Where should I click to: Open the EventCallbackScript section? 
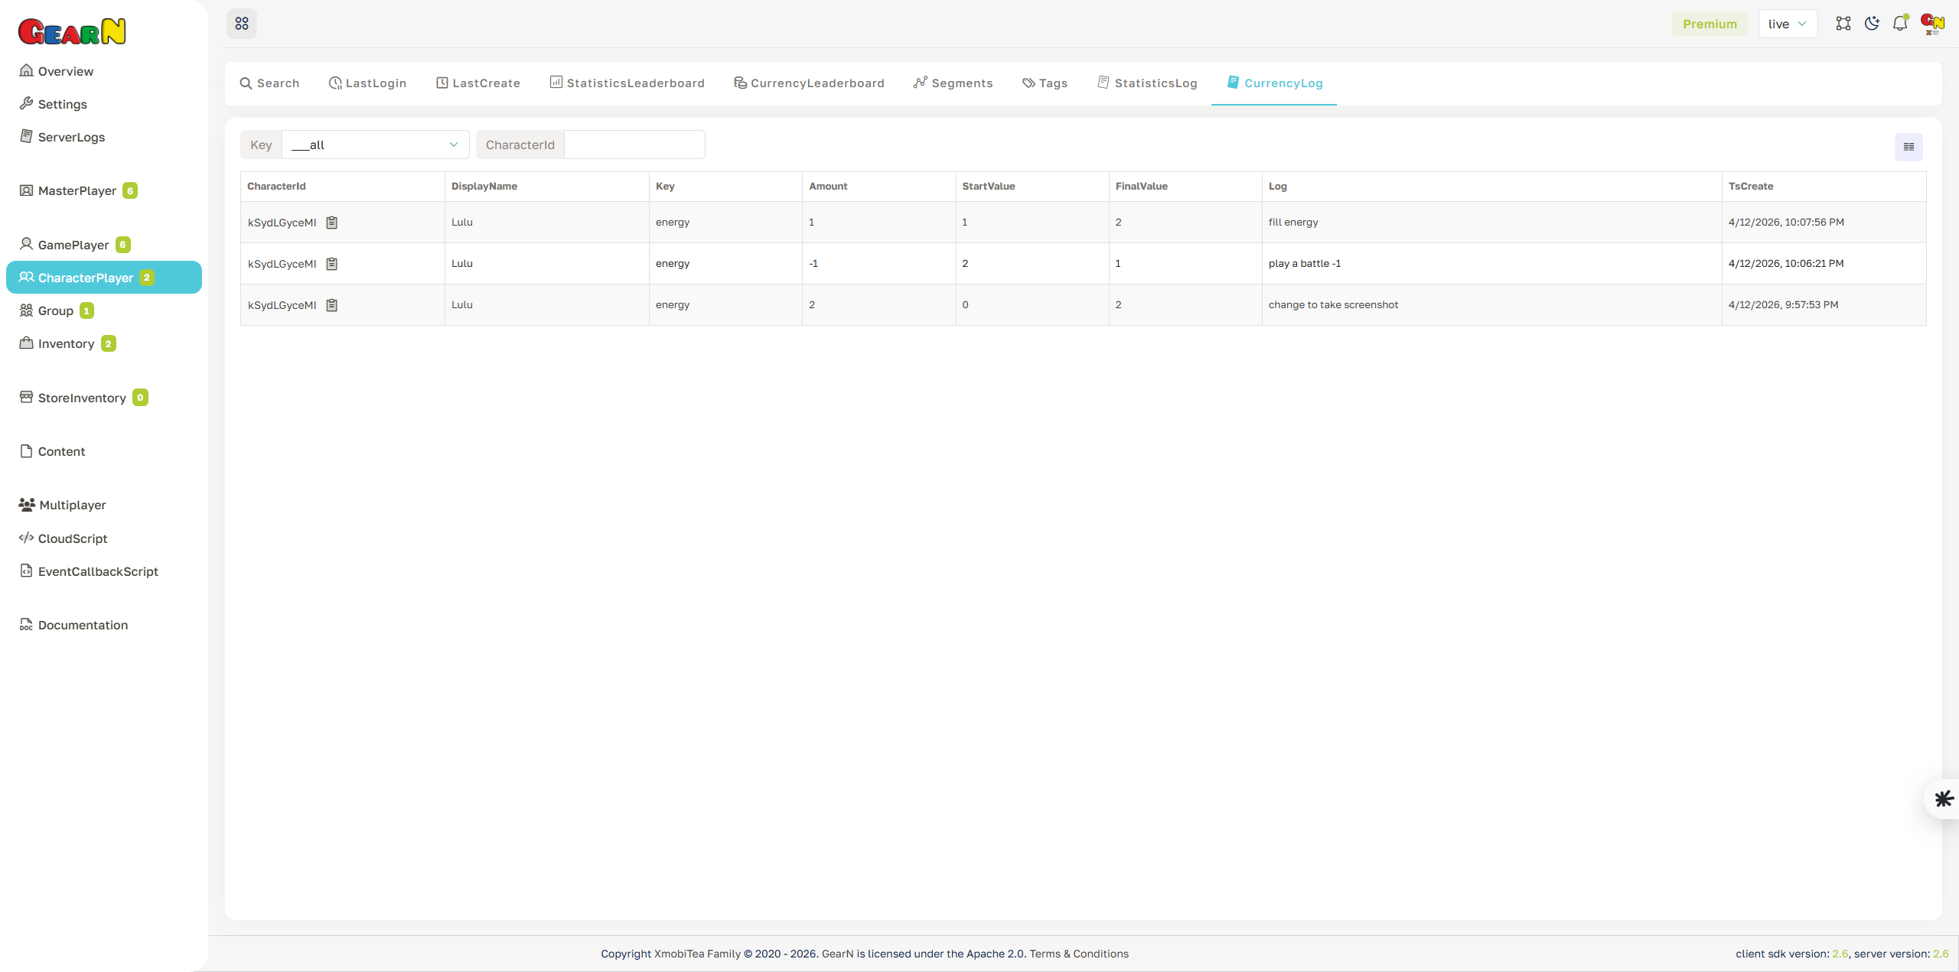tap(98, 571)
